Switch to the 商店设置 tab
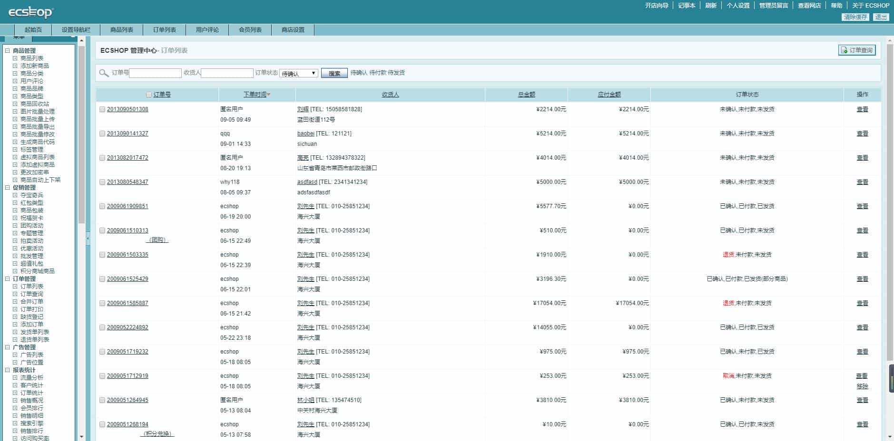Screen dimensions: 894x441 point(293,29)
